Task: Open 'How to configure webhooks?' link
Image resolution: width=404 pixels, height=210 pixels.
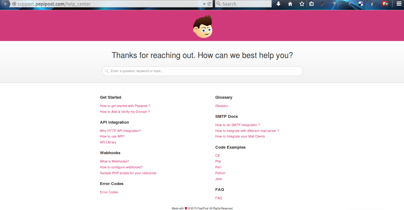Action: [x=121, y=167]
